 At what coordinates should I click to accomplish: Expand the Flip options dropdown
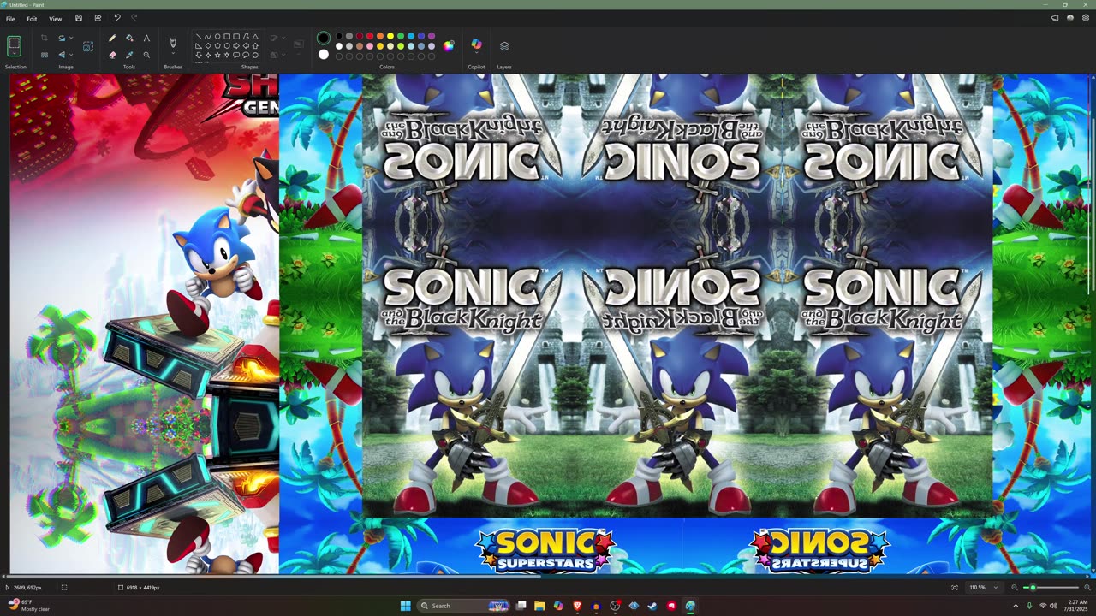coord(70,55)
